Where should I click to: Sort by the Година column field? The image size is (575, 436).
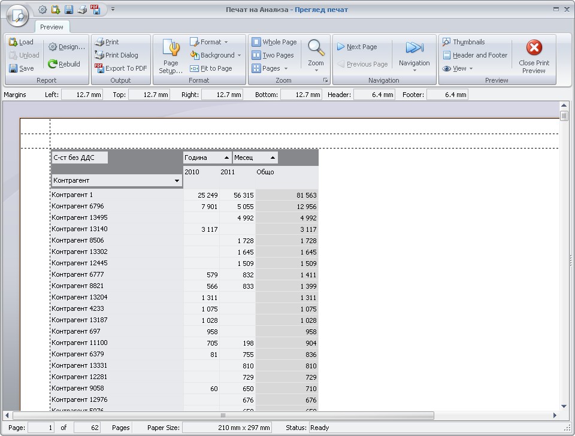pyautogui.click(x=207, y=158)
